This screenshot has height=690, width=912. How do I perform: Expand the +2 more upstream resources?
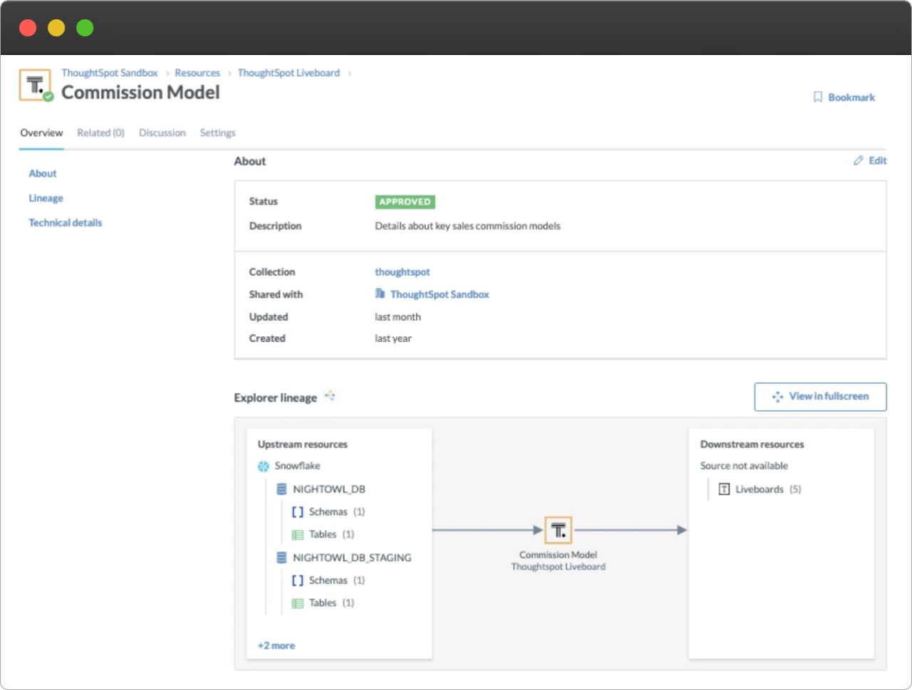point(276,646)
